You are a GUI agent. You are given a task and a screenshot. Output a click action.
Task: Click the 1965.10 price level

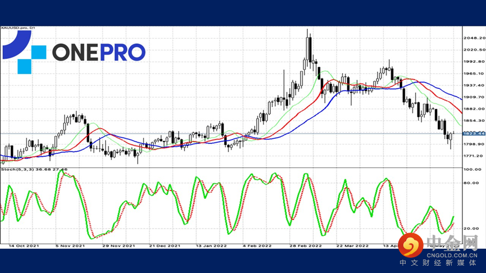[474, 74]
